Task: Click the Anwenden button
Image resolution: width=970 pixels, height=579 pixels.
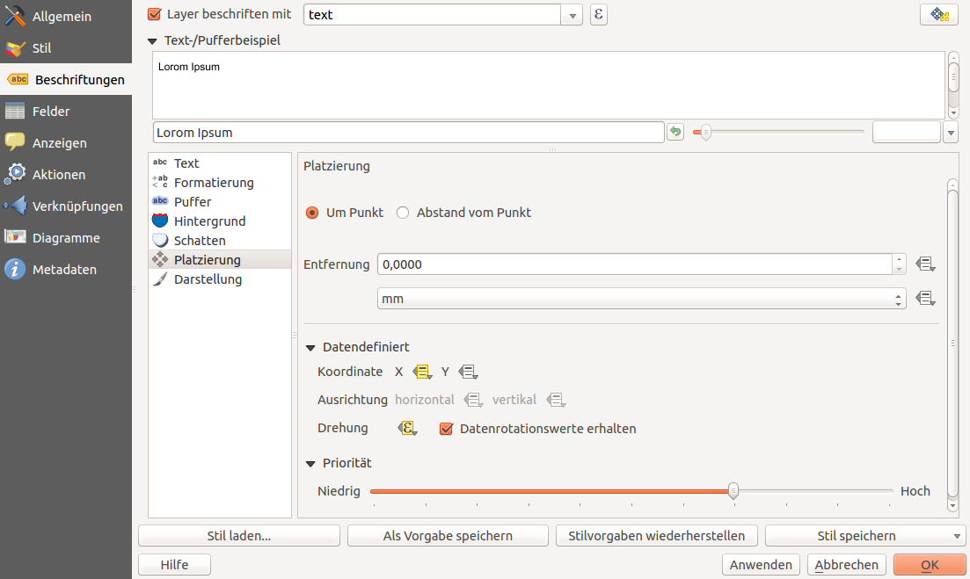Action: tap(761, 565)
